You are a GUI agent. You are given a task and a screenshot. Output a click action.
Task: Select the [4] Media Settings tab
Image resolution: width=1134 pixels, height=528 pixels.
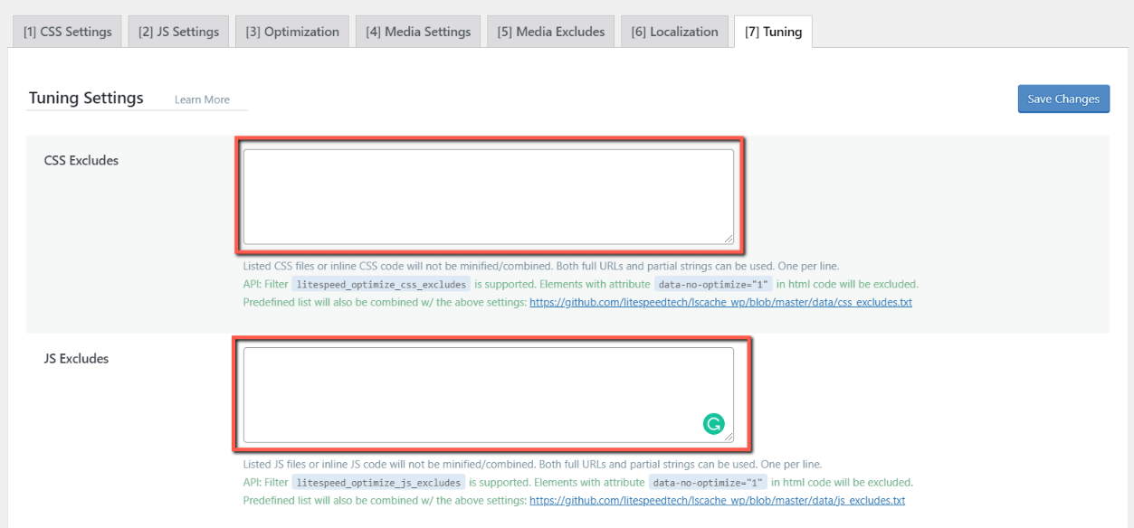pyautogui.click(x=418, y=32)
